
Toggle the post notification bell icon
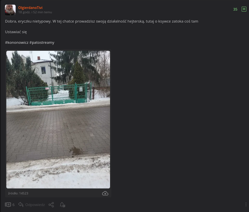point(62,205)
